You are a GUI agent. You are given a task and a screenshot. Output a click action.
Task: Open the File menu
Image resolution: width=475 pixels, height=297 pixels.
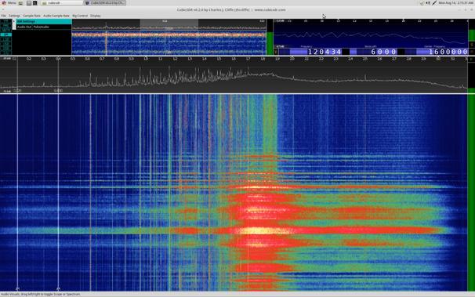point(4,16)
